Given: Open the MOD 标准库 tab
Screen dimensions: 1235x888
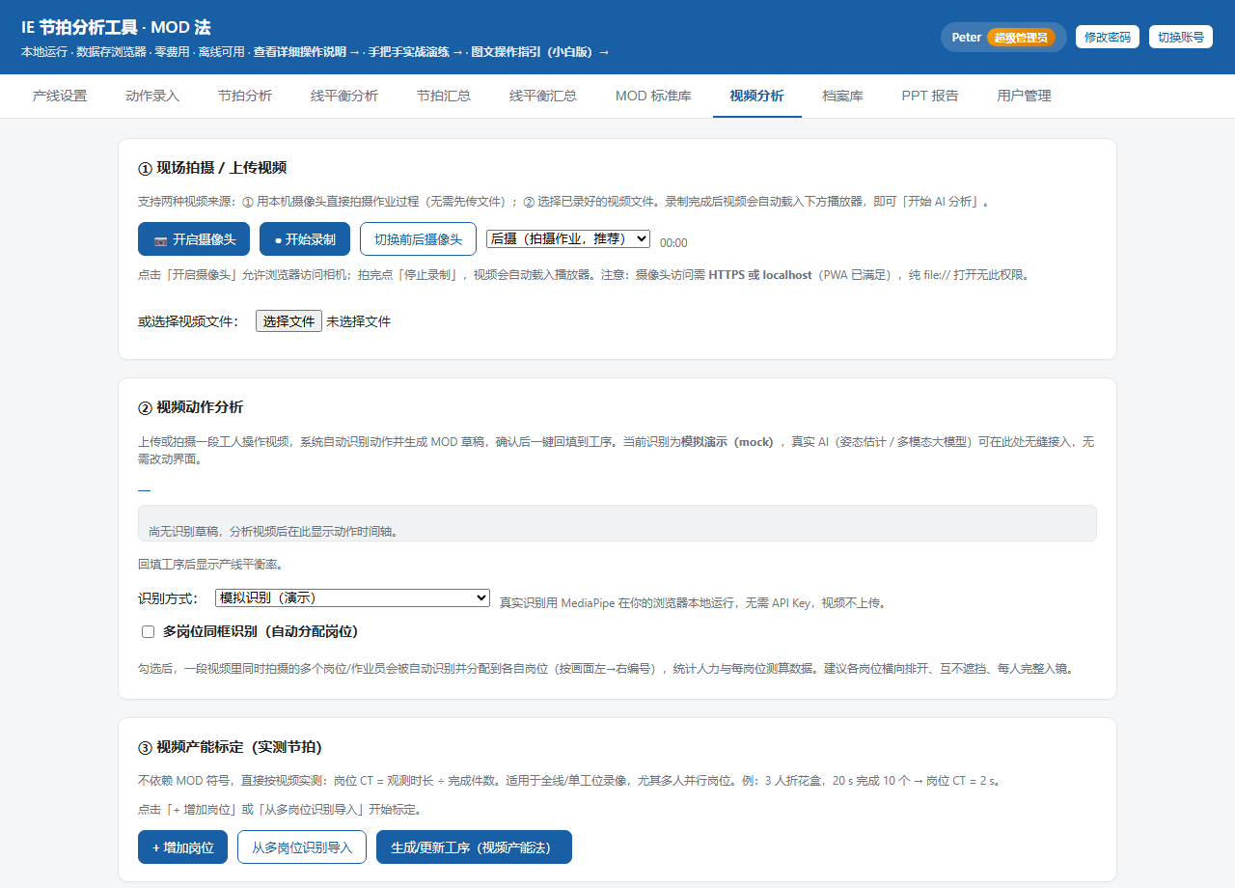Looking at the screenshot, I should click(653, 96).
